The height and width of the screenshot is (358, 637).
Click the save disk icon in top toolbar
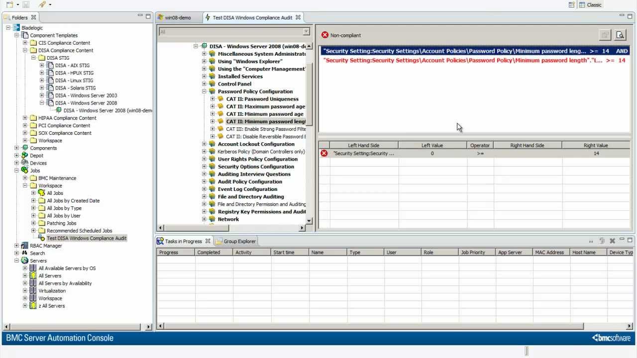[x=26, y=4]
